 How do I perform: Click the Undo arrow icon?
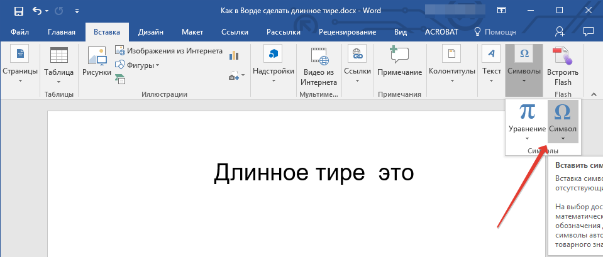pos(37,11)
